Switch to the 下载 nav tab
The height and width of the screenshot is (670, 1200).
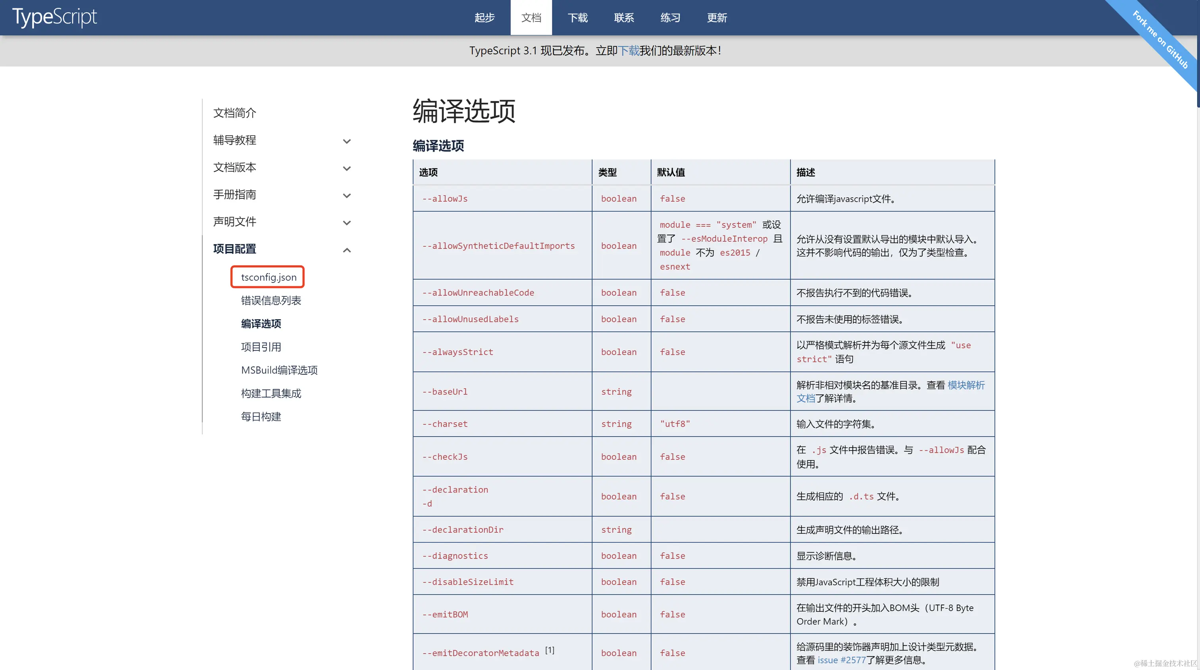pos(578,18)
